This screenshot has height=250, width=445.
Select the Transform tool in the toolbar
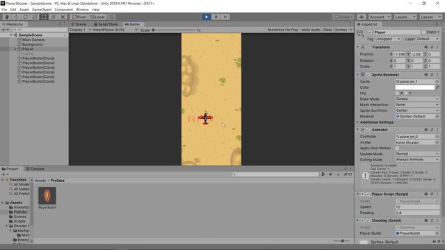click(x=54, y=17)
